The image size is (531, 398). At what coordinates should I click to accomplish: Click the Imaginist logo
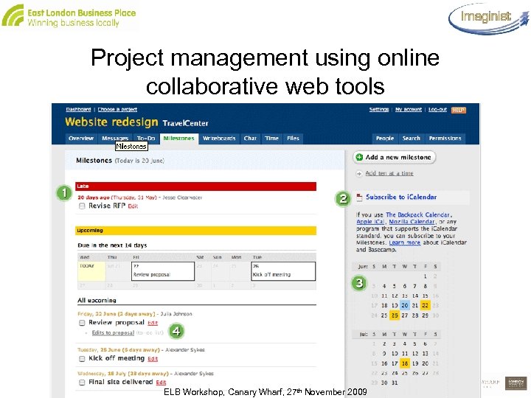pos(489,18)
